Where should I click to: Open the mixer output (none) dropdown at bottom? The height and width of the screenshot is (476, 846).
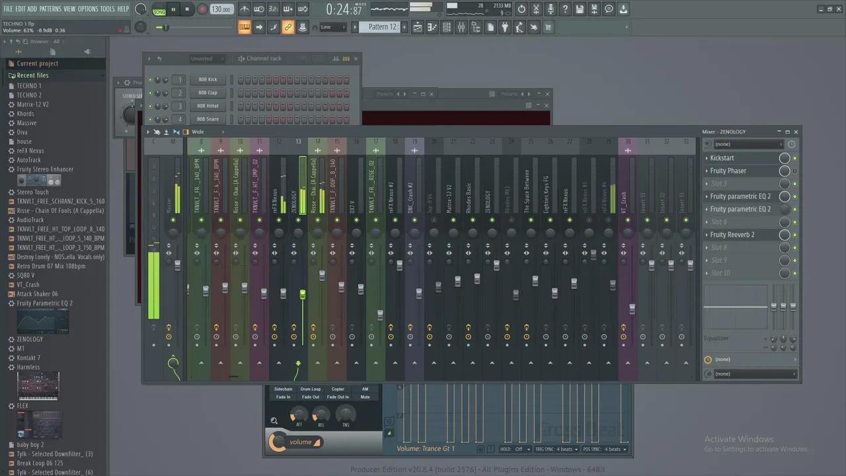tap(755, 374)
